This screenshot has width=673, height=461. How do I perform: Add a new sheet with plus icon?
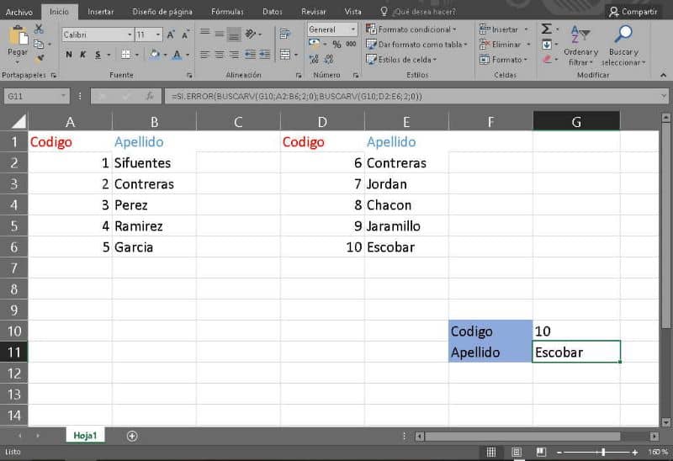(x=132, y=436)
